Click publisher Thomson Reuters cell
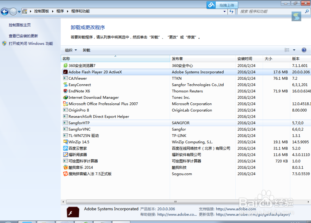 click(x=187, y=91)
